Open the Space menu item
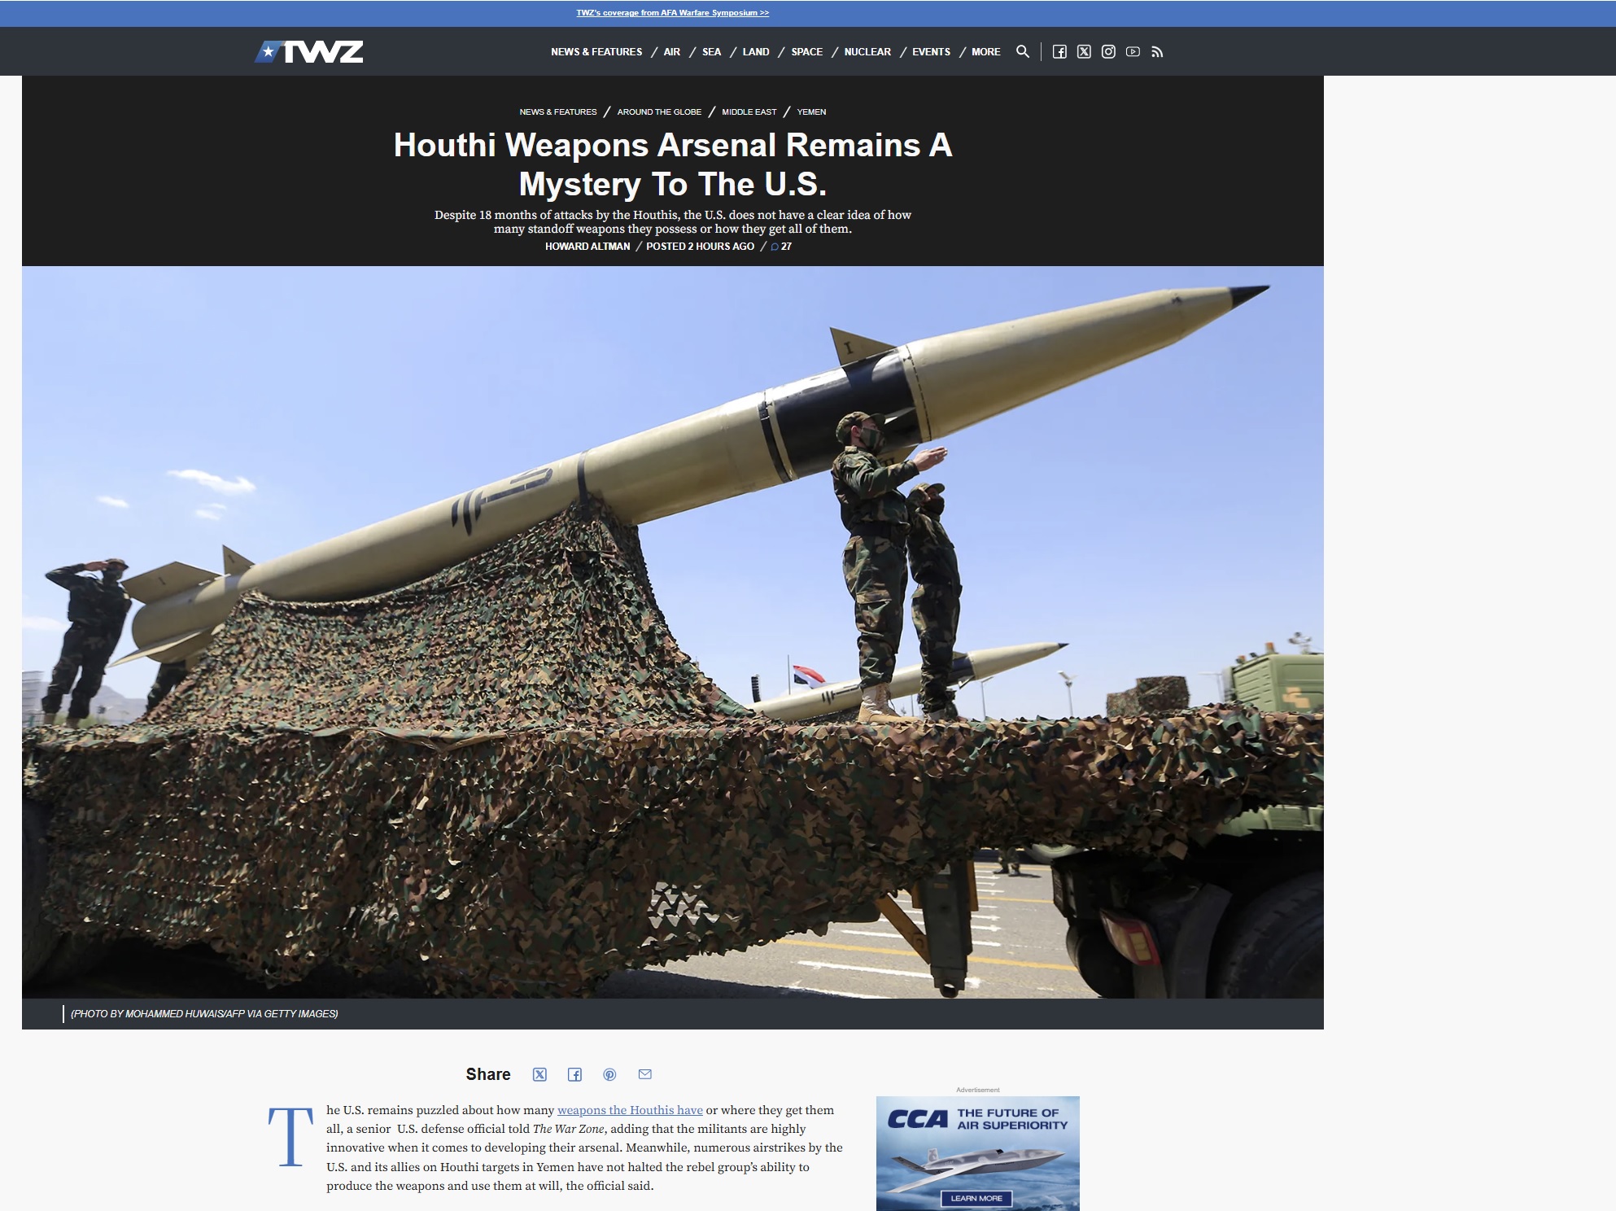Viewport: 1616px width, 1211px height. [x=806, y=51]
